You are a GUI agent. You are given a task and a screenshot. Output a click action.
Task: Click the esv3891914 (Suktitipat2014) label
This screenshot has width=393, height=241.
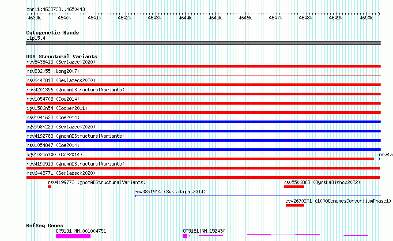pos(170,192)
